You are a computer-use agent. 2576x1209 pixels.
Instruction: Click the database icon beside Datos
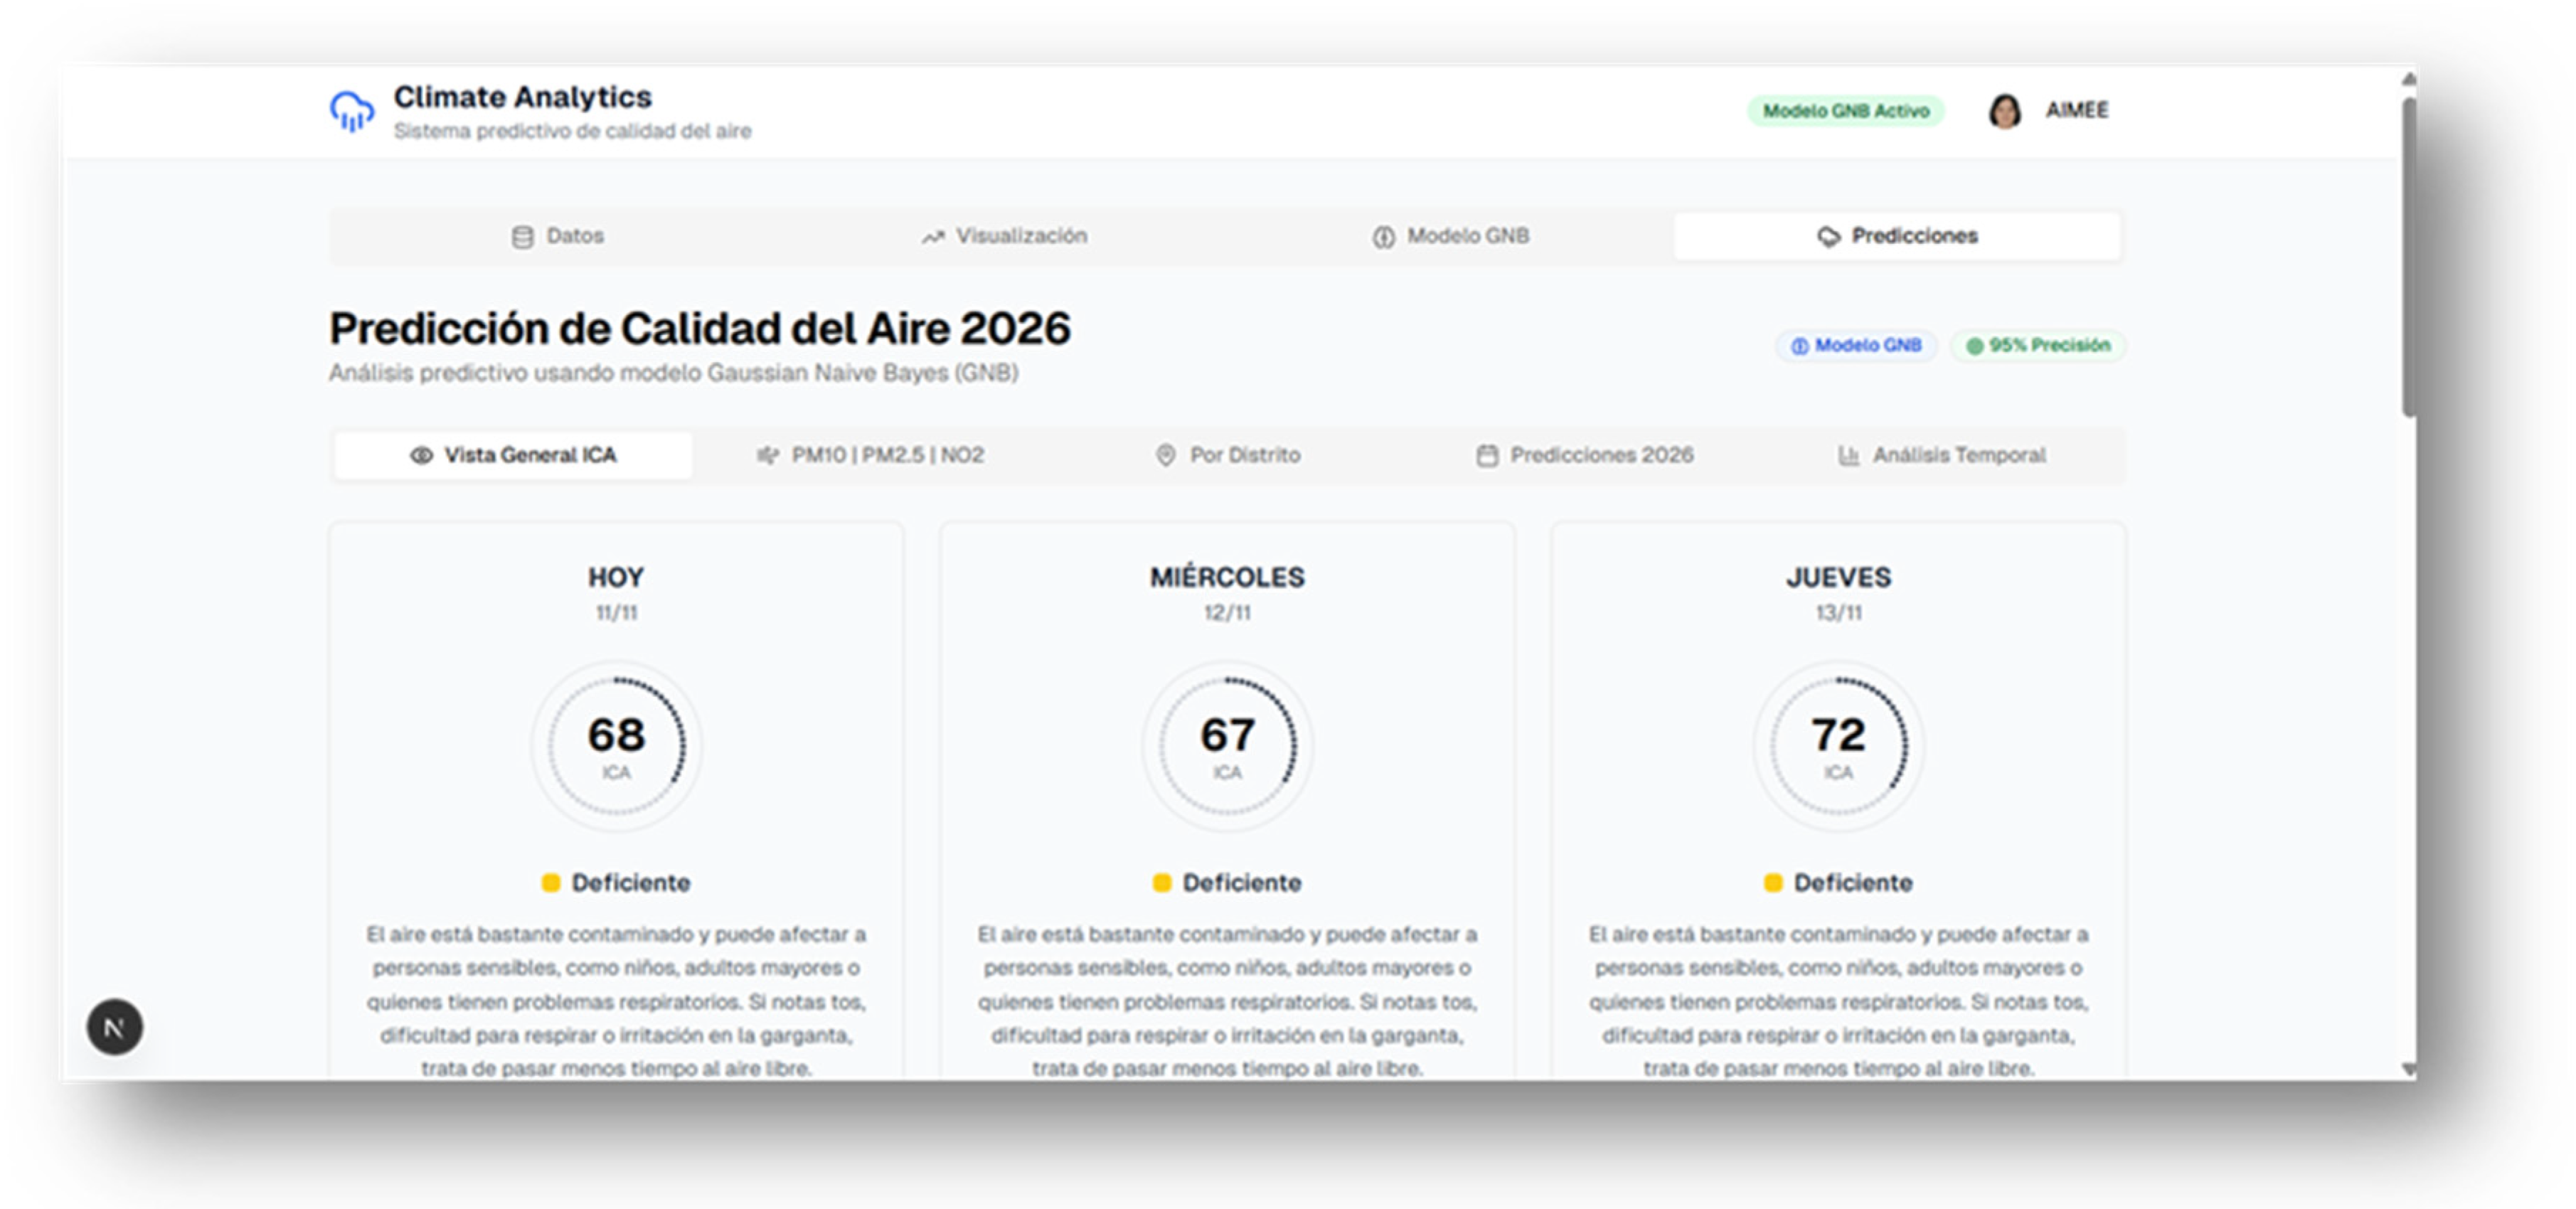point(522,237)
